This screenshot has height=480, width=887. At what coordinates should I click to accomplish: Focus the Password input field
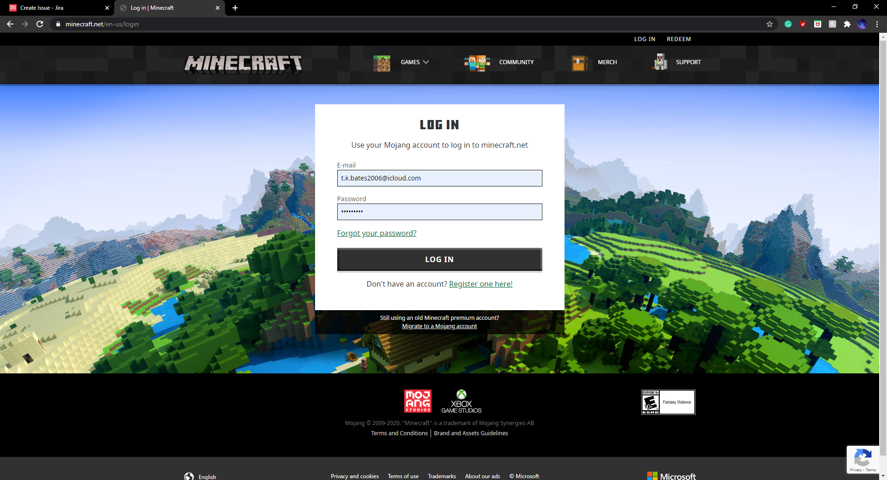440,212
